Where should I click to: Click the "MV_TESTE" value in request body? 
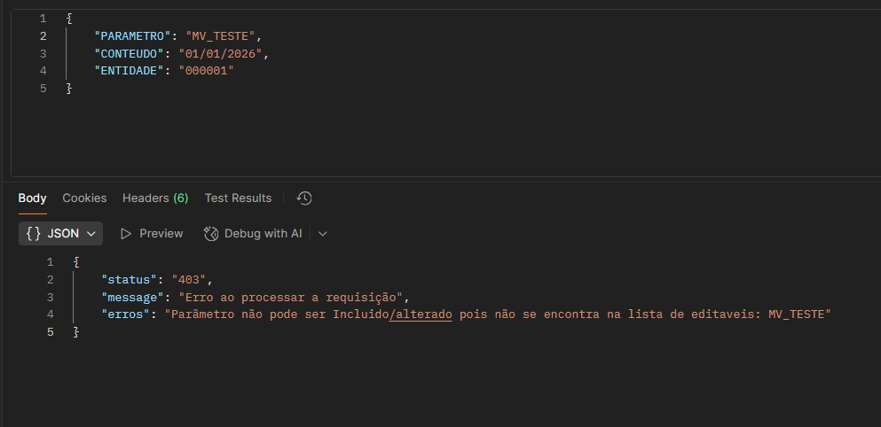pyautogui.click(x=223, y=36)
